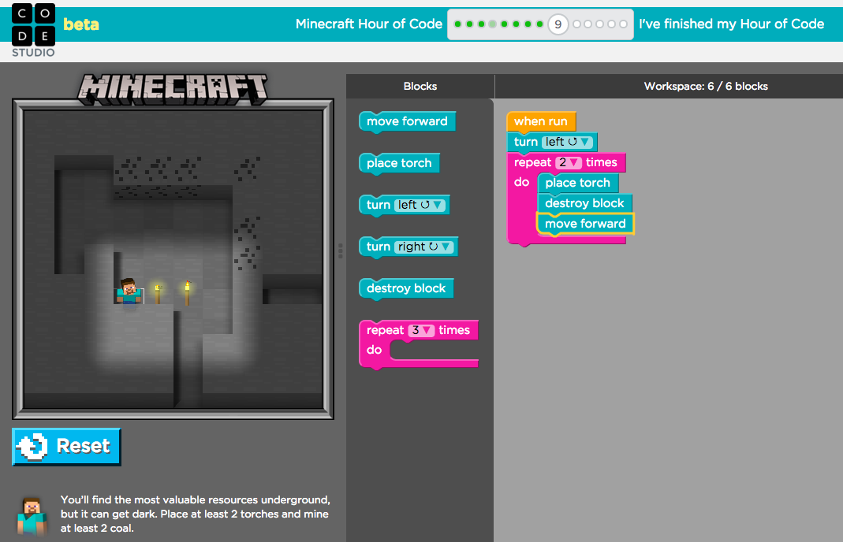Pick the toolbox "turn right" block
This screenshot has width=843, height=542.
tap(408, 247)
